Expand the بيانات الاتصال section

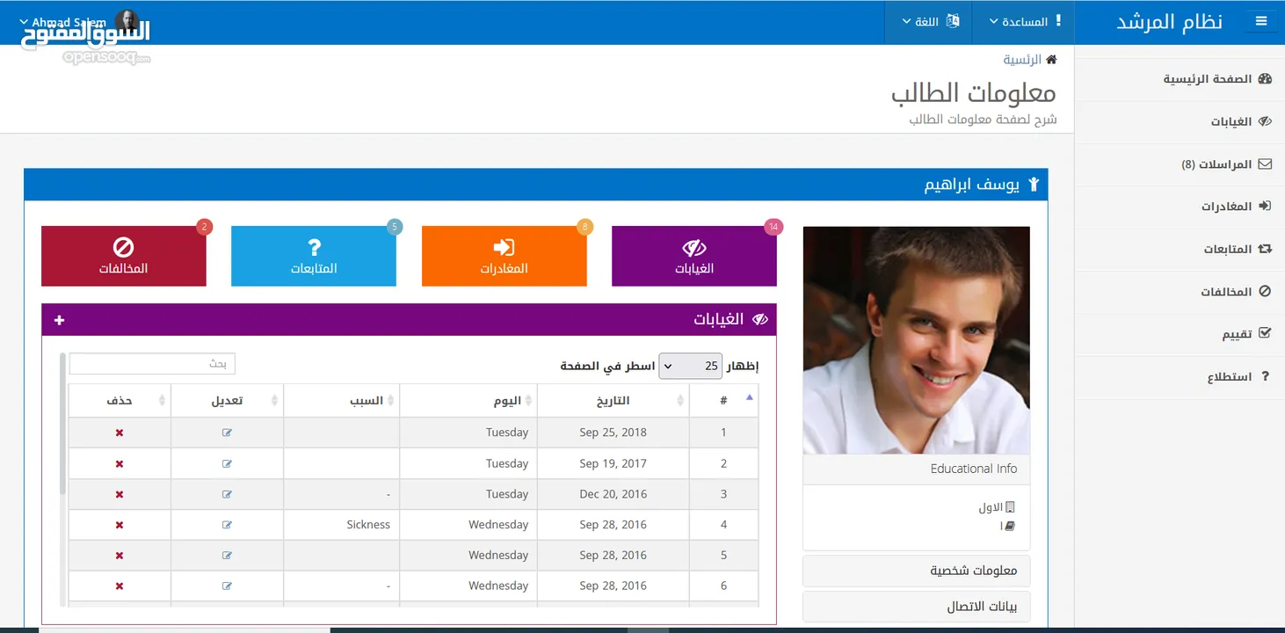click(917, 607)
